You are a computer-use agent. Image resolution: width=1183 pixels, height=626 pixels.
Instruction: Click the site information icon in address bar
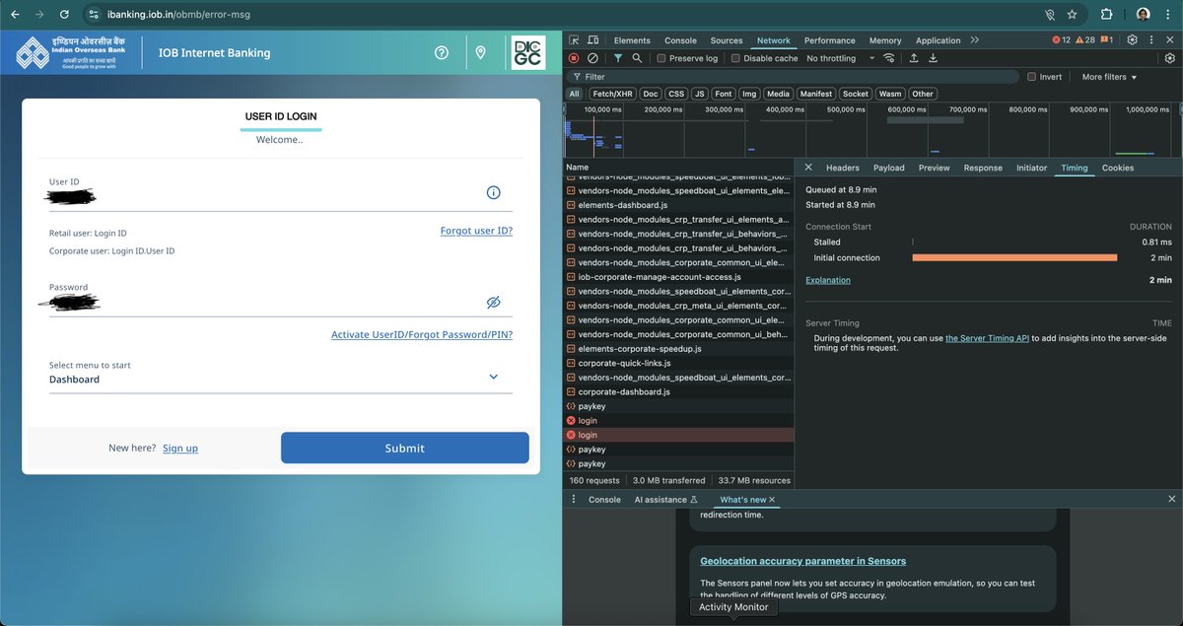point(94,15)
